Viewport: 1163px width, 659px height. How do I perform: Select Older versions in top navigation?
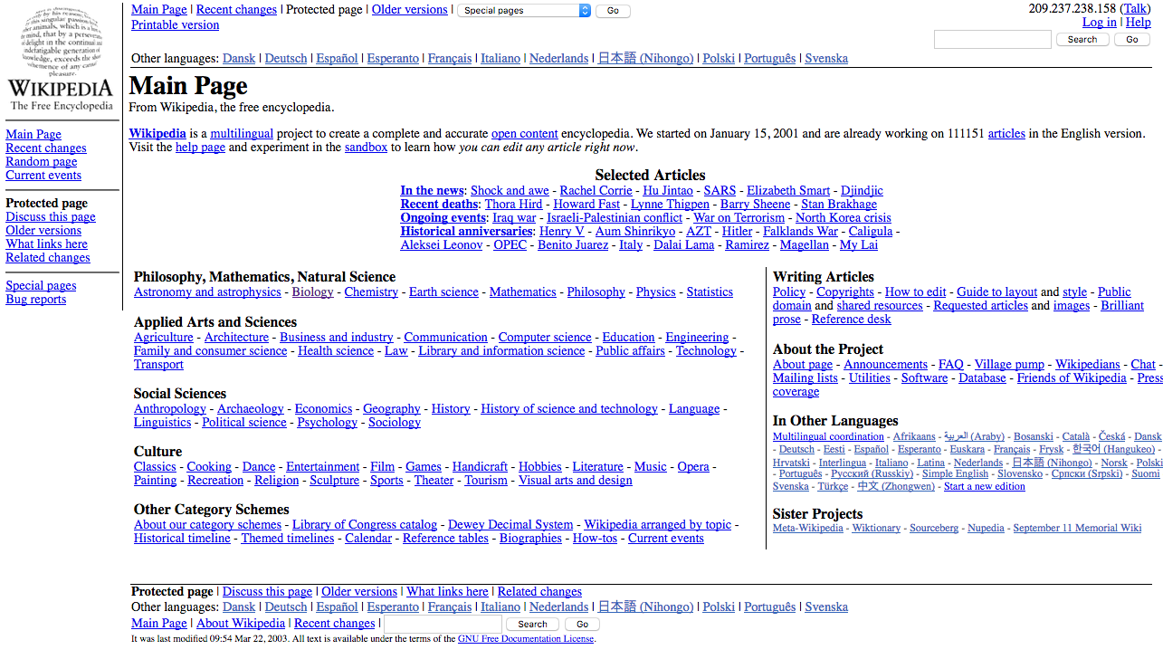[x=409, y=9]
